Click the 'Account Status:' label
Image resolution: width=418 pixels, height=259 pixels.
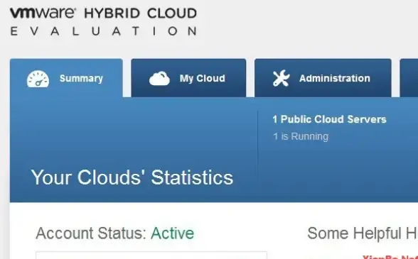pos(91,233)
